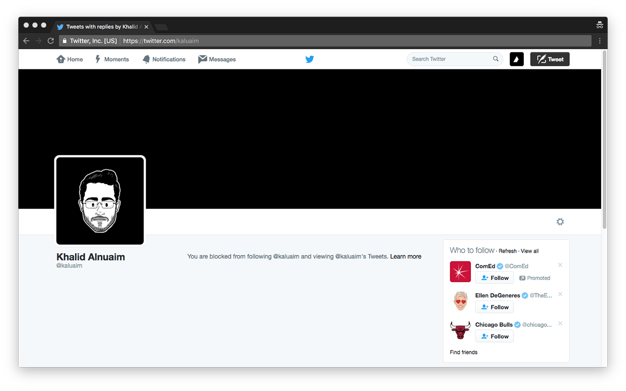The width and height of the screenshot is (626, 391).
Task: Click ComEd account name
Action: (485, 266)
